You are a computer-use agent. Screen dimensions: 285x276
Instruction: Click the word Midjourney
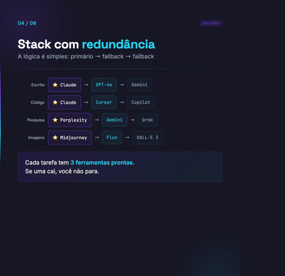point(74,137)
